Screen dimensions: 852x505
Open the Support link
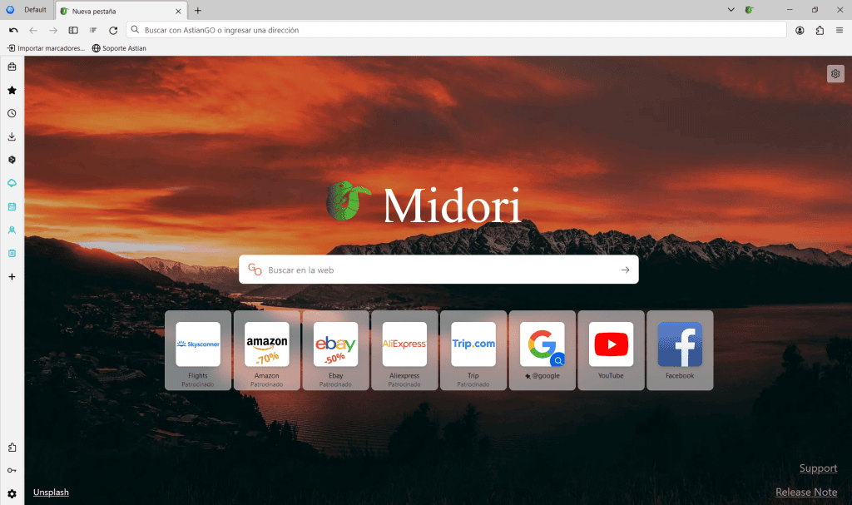tap(818, 468)
